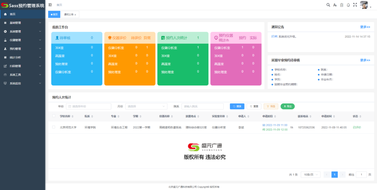Collapse the sidebar with the hamburger icon
This screenshot has height=190, width=377.
(x=50, y=5)
